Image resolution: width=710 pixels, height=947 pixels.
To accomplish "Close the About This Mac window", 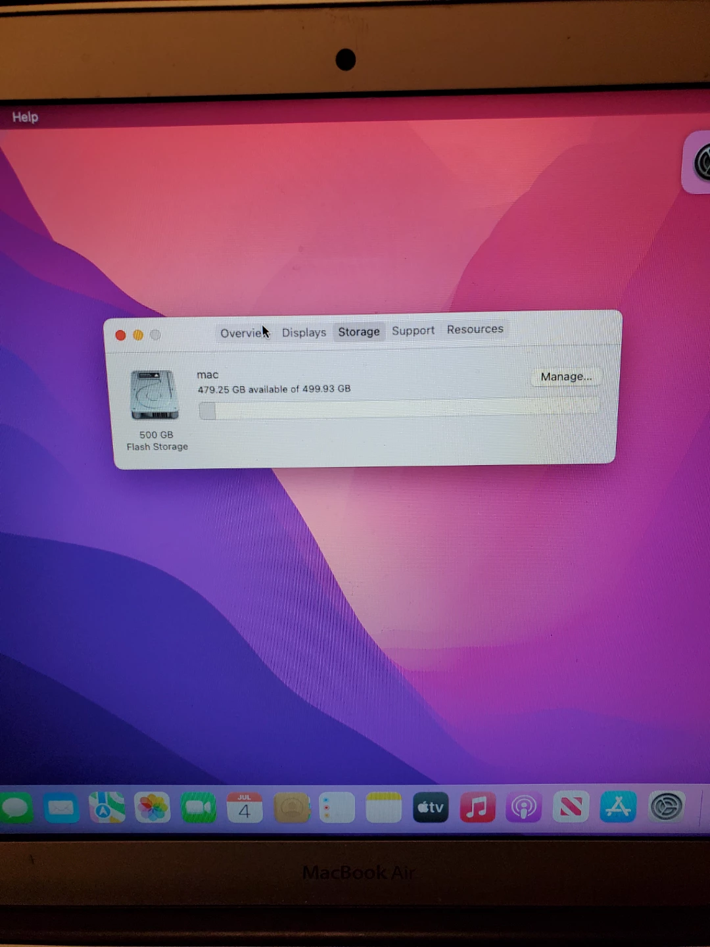I will (x=121, y=335).
